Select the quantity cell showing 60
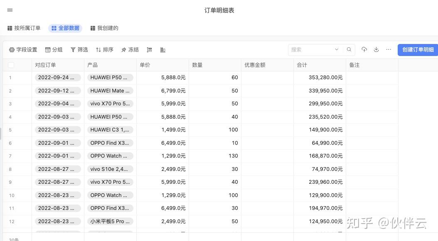Image resolution: width=438 pixels, height=241 pixels. [215, 78]
